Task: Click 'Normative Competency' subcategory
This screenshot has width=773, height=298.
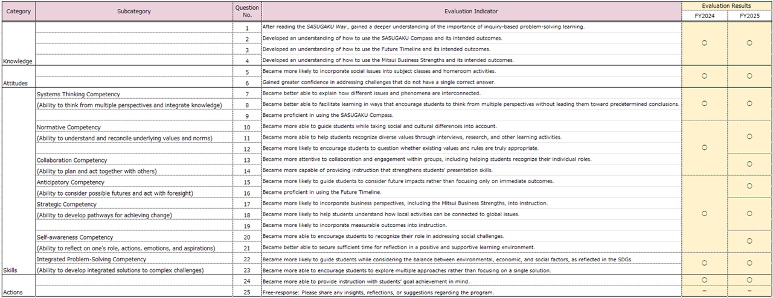Action: [69, 127]
